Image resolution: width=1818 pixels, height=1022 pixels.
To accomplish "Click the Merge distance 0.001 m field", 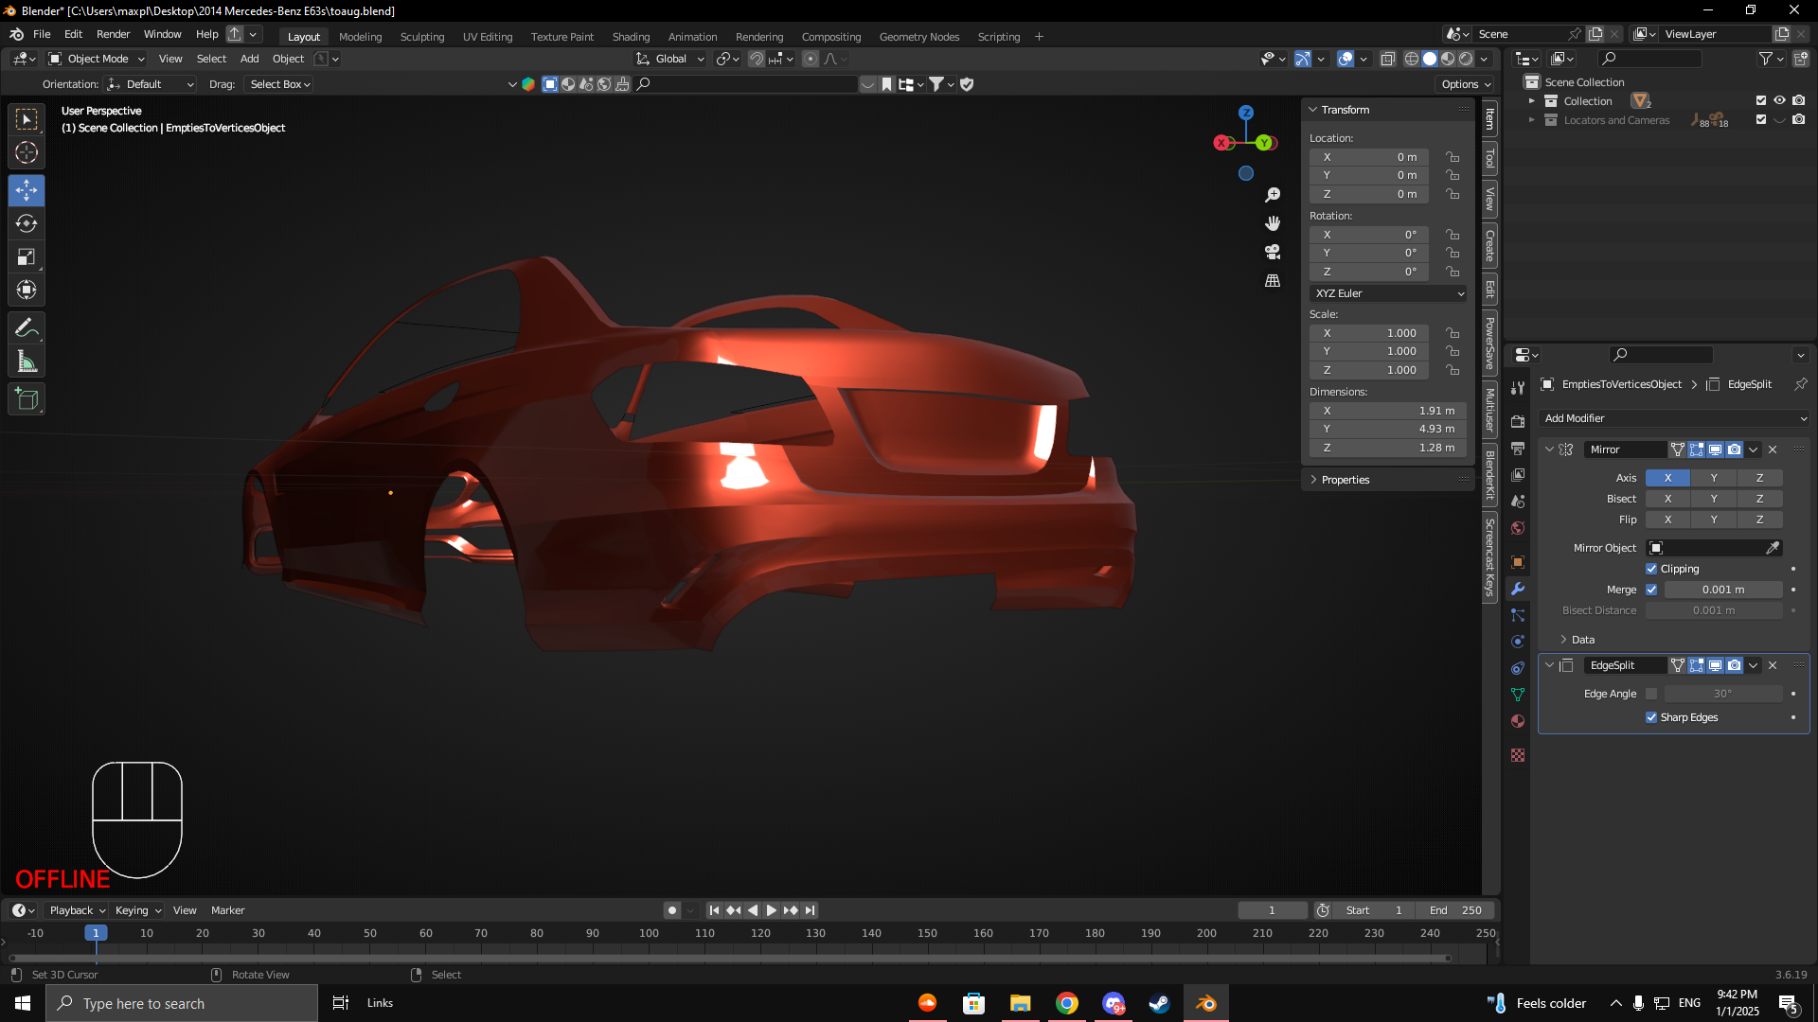I will [x=1722, y=590].
